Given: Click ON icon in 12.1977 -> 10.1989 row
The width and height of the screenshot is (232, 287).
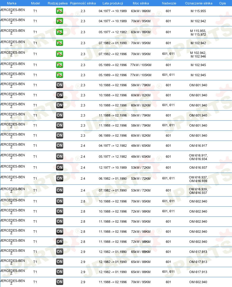Looking at the screenshot, I should pyautogui.click(x=60, y=167).
